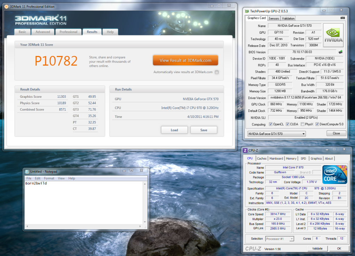This screenshot has width=355, height=256.
Task: Click the Device ID field 10DE - 1081
Action: click(x=277, y=58)
